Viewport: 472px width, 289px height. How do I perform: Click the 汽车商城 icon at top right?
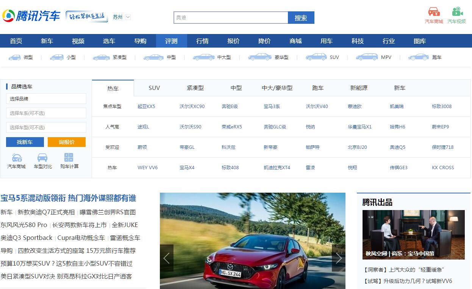434,12
